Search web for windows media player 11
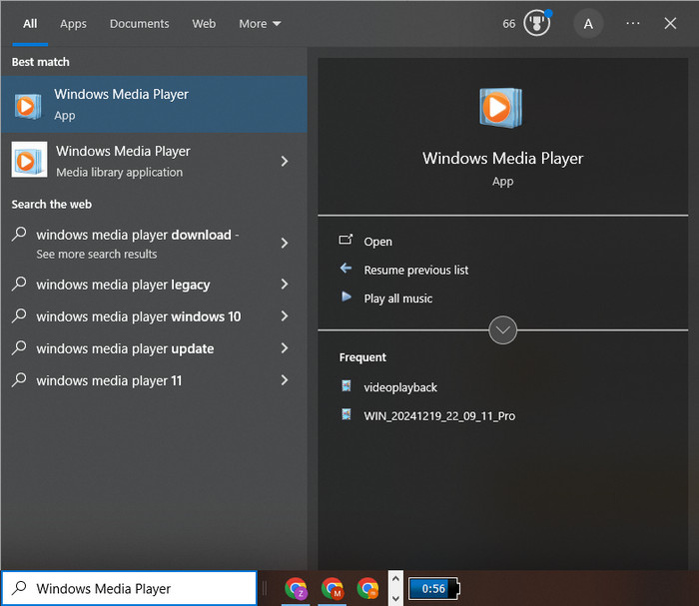The height and width of the screenshot is (606, 699). coord(109,381)
